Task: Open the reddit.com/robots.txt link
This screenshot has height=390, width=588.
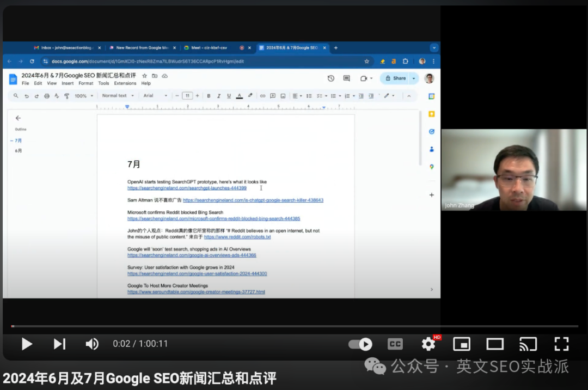Action: pyautogui.click(x=237, y=237)
